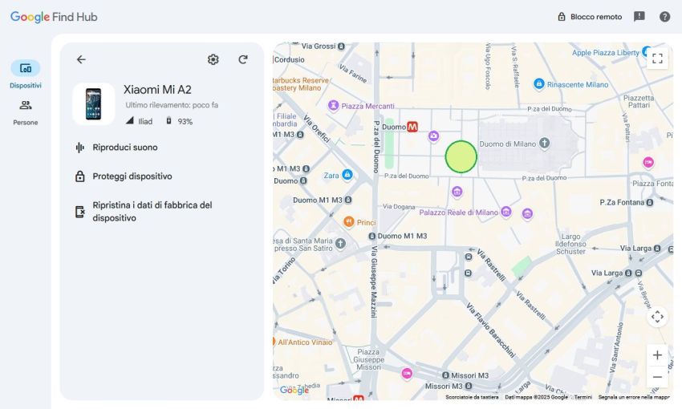This screenshot has height=409, width=682.
Task: Click the Google Find Hub logo
Action: (54, 17)
